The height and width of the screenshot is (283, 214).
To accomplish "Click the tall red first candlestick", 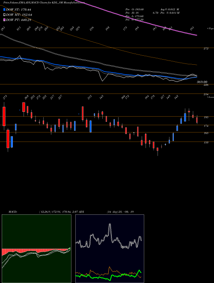I will point(4,116).
